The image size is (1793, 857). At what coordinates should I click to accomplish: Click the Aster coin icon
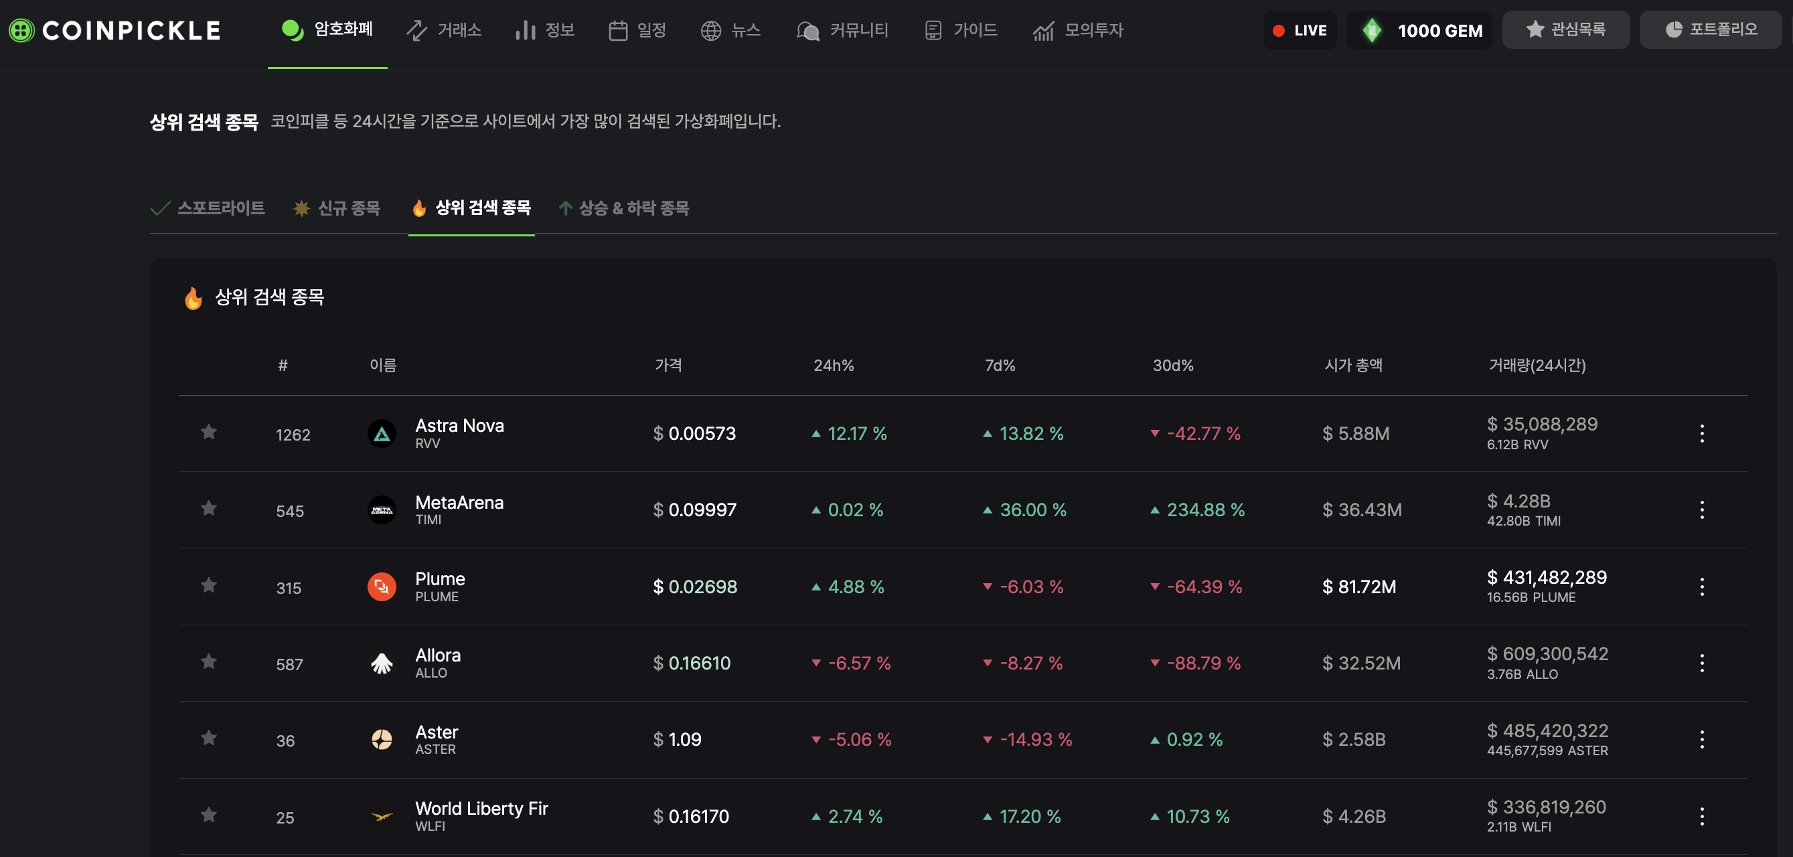click(382, 739)
